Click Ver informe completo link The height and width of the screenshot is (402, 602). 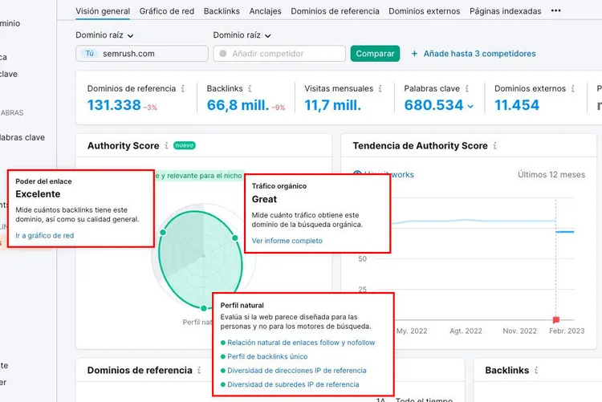pyautogui.click(x=287, y=241)
